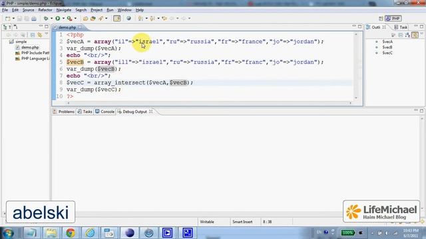This screenshot has height=239, width=426.
Task: Toggle the Sort icon in Outline toolbar
Action: 407,35
